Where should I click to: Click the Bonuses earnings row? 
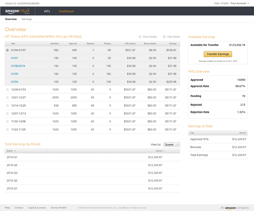pos(218,147)
